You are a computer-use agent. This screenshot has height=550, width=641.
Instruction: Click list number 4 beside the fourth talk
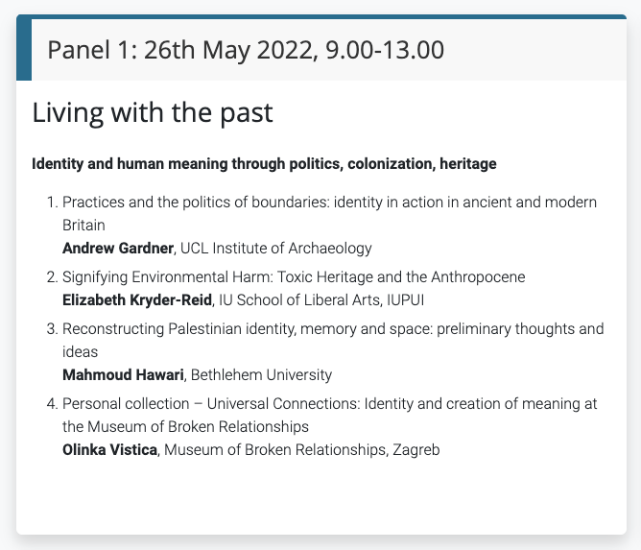[x=51, y=403]
